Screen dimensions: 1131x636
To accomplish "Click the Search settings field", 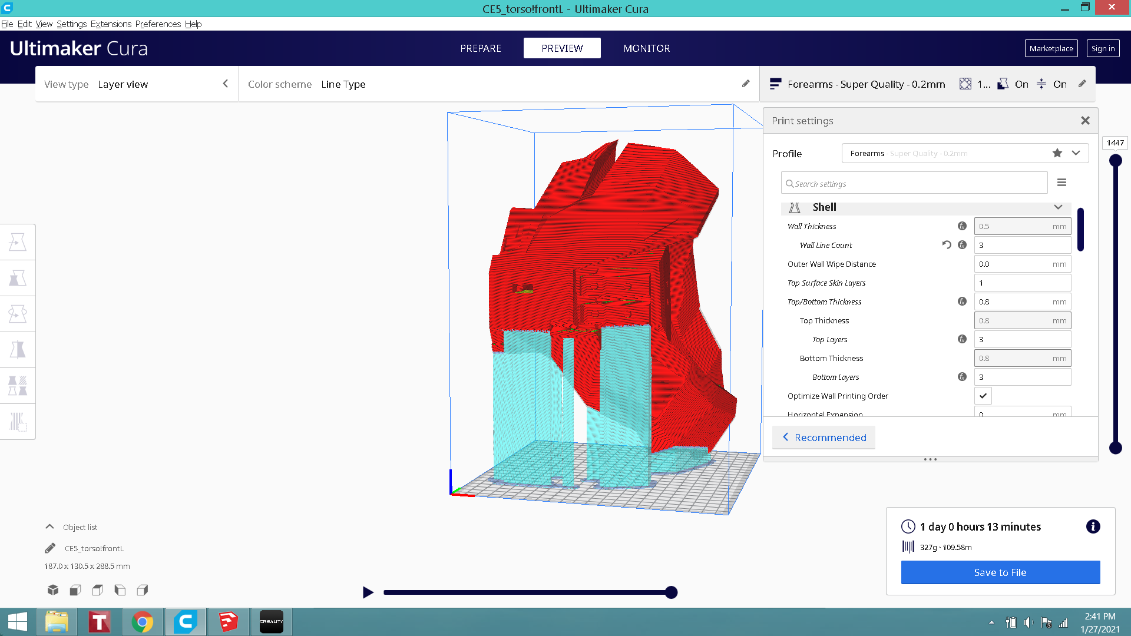I will [x=914, y=183].
